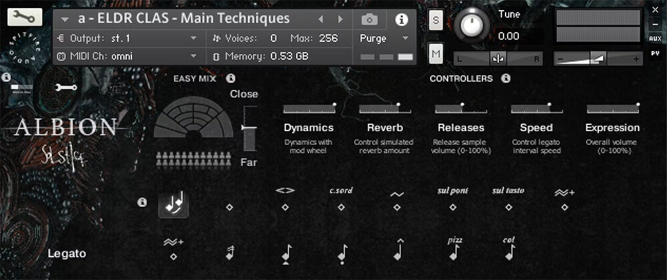Click the Reverb controller slider
The image size is (667, 280).
click(x=385, y=108)
